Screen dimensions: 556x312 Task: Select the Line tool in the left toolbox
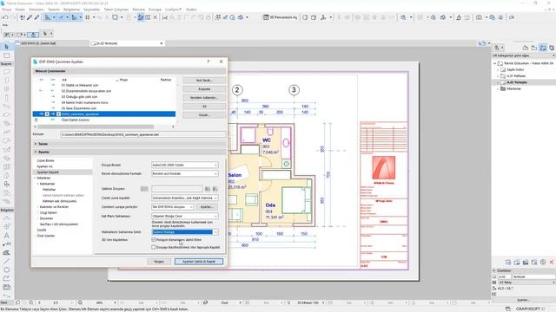click(7, 261)
